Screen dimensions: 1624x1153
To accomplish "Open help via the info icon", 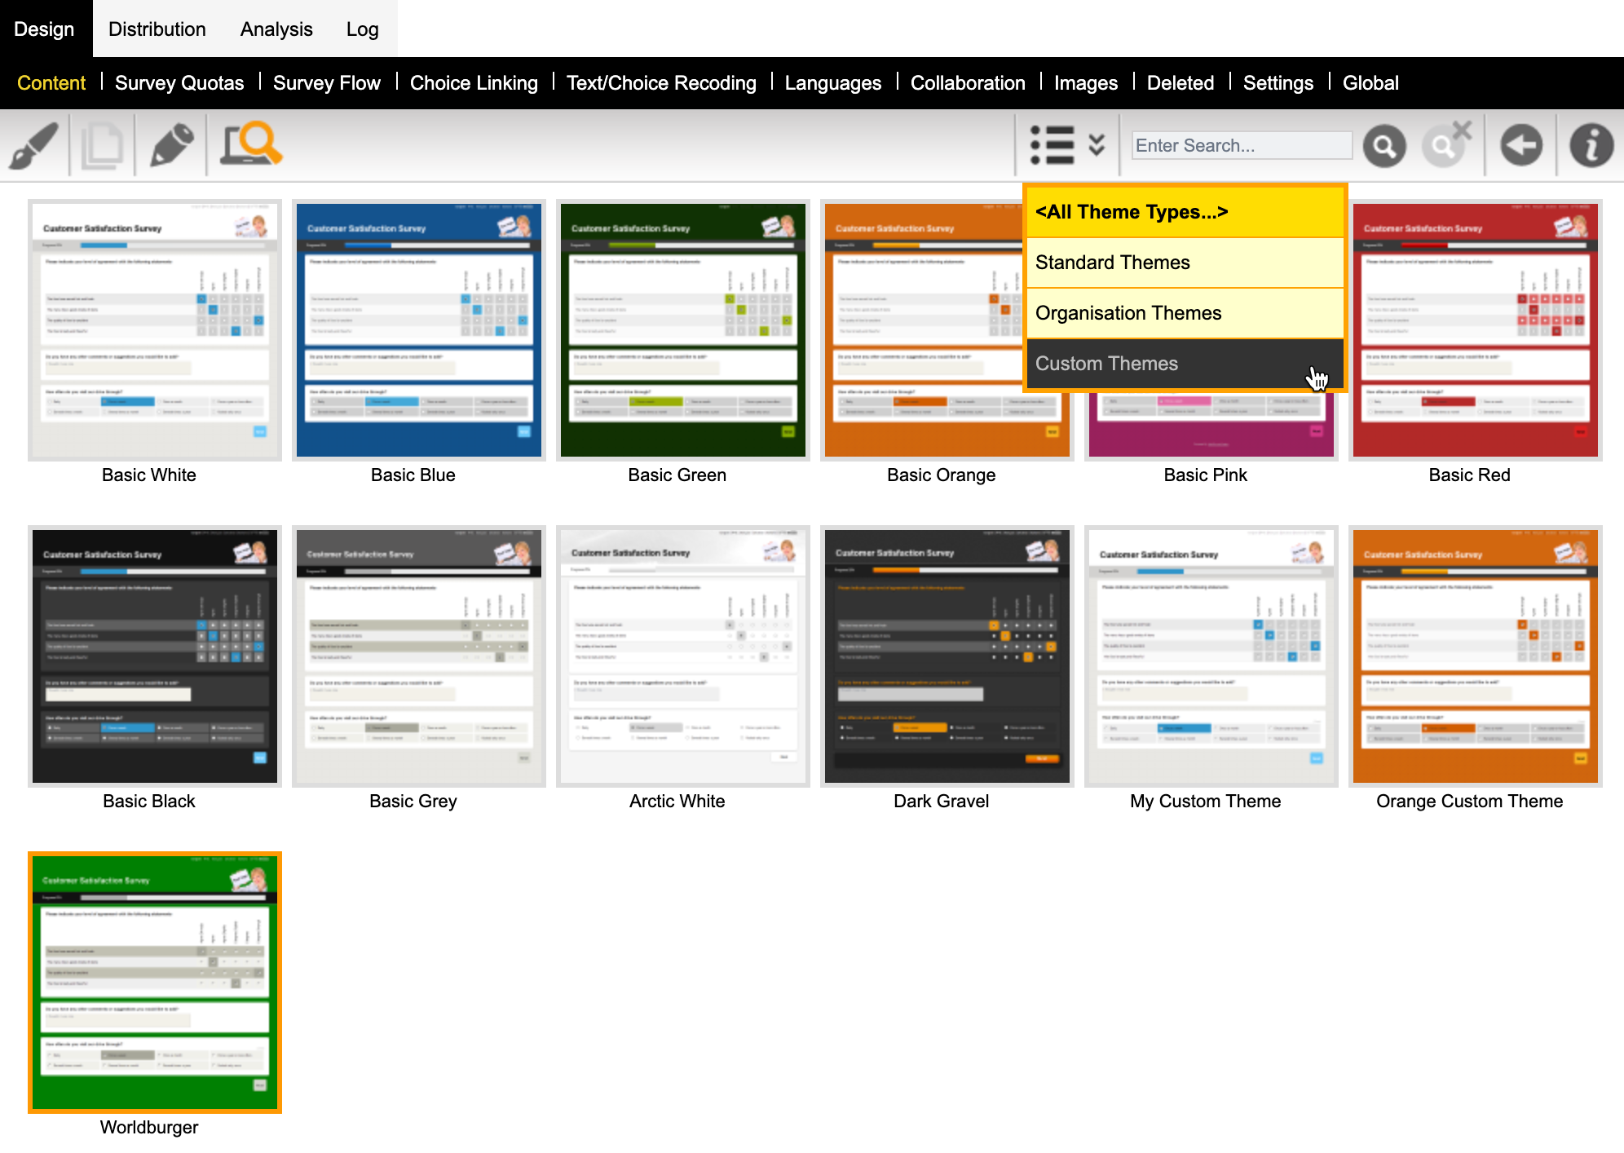I will 1591,145.
